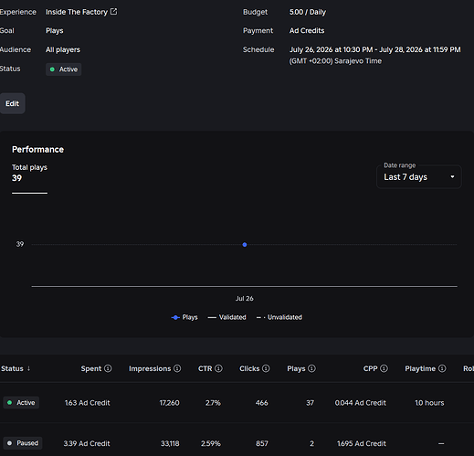Open the Inside The Factory experience link

coord(77,12)
